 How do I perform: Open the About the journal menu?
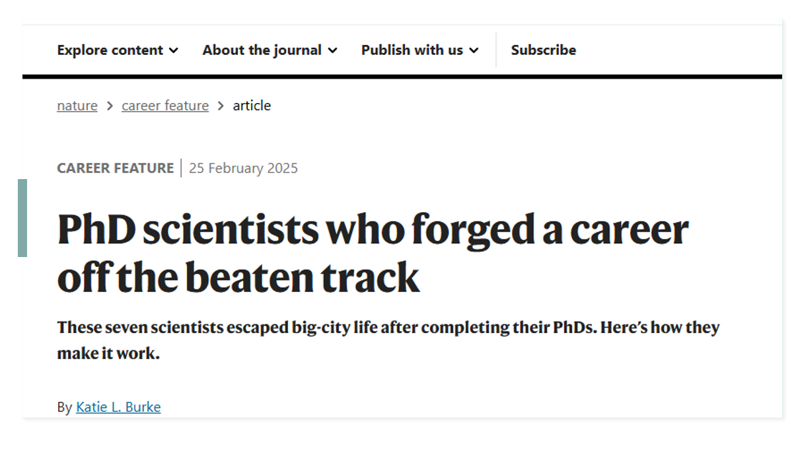[262, 50]
